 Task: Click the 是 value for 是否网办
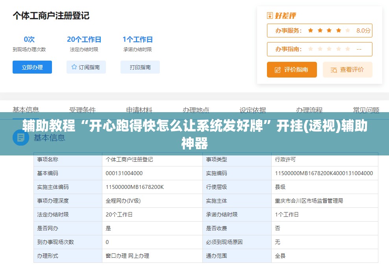coord(108,228)
